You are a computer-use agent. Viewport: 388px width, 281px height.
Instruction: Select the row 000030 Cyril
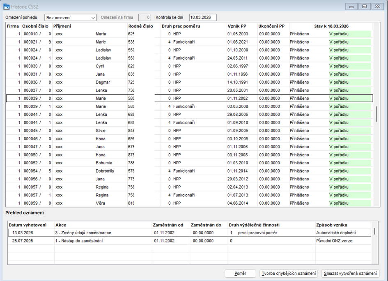click(x=189, y=66)
